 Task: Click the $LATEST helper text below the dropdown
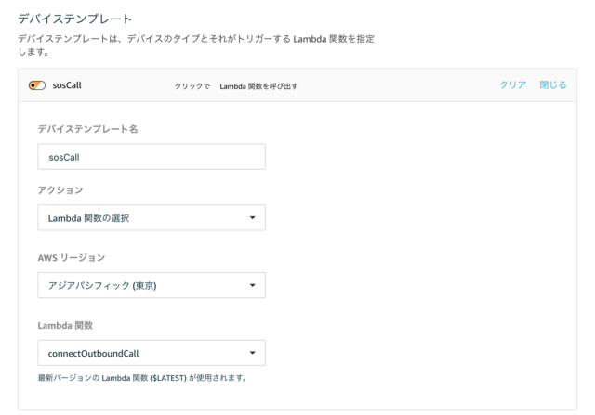[x=142, y=378]
